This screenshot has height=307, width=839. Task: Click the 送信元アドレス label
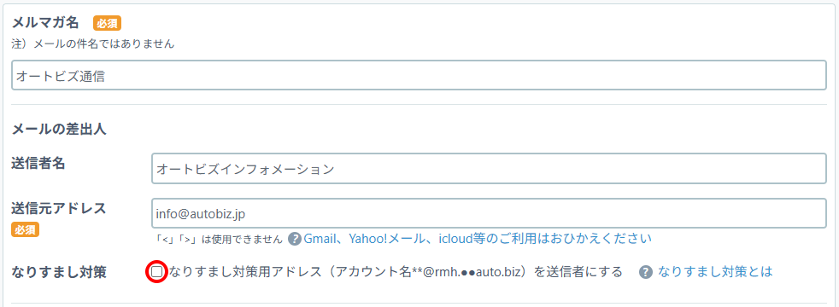click(x=58, y=209)
